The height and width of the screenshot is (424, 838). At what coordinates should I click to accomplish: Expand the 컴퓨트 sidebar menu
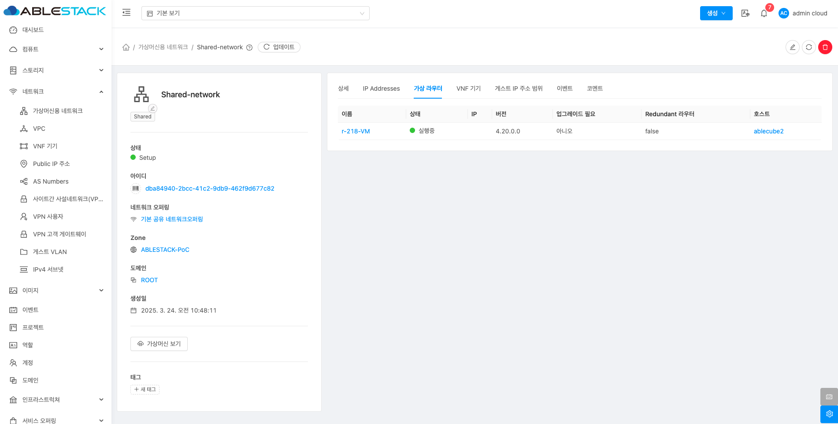click(x=56, y=49)
